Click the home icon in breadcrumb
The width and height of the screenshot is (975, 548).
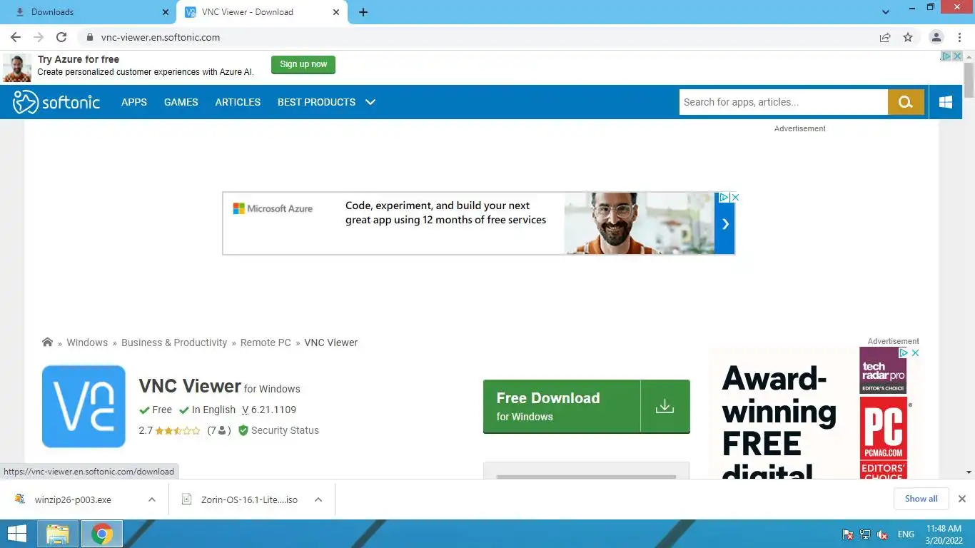pos(47,342)
